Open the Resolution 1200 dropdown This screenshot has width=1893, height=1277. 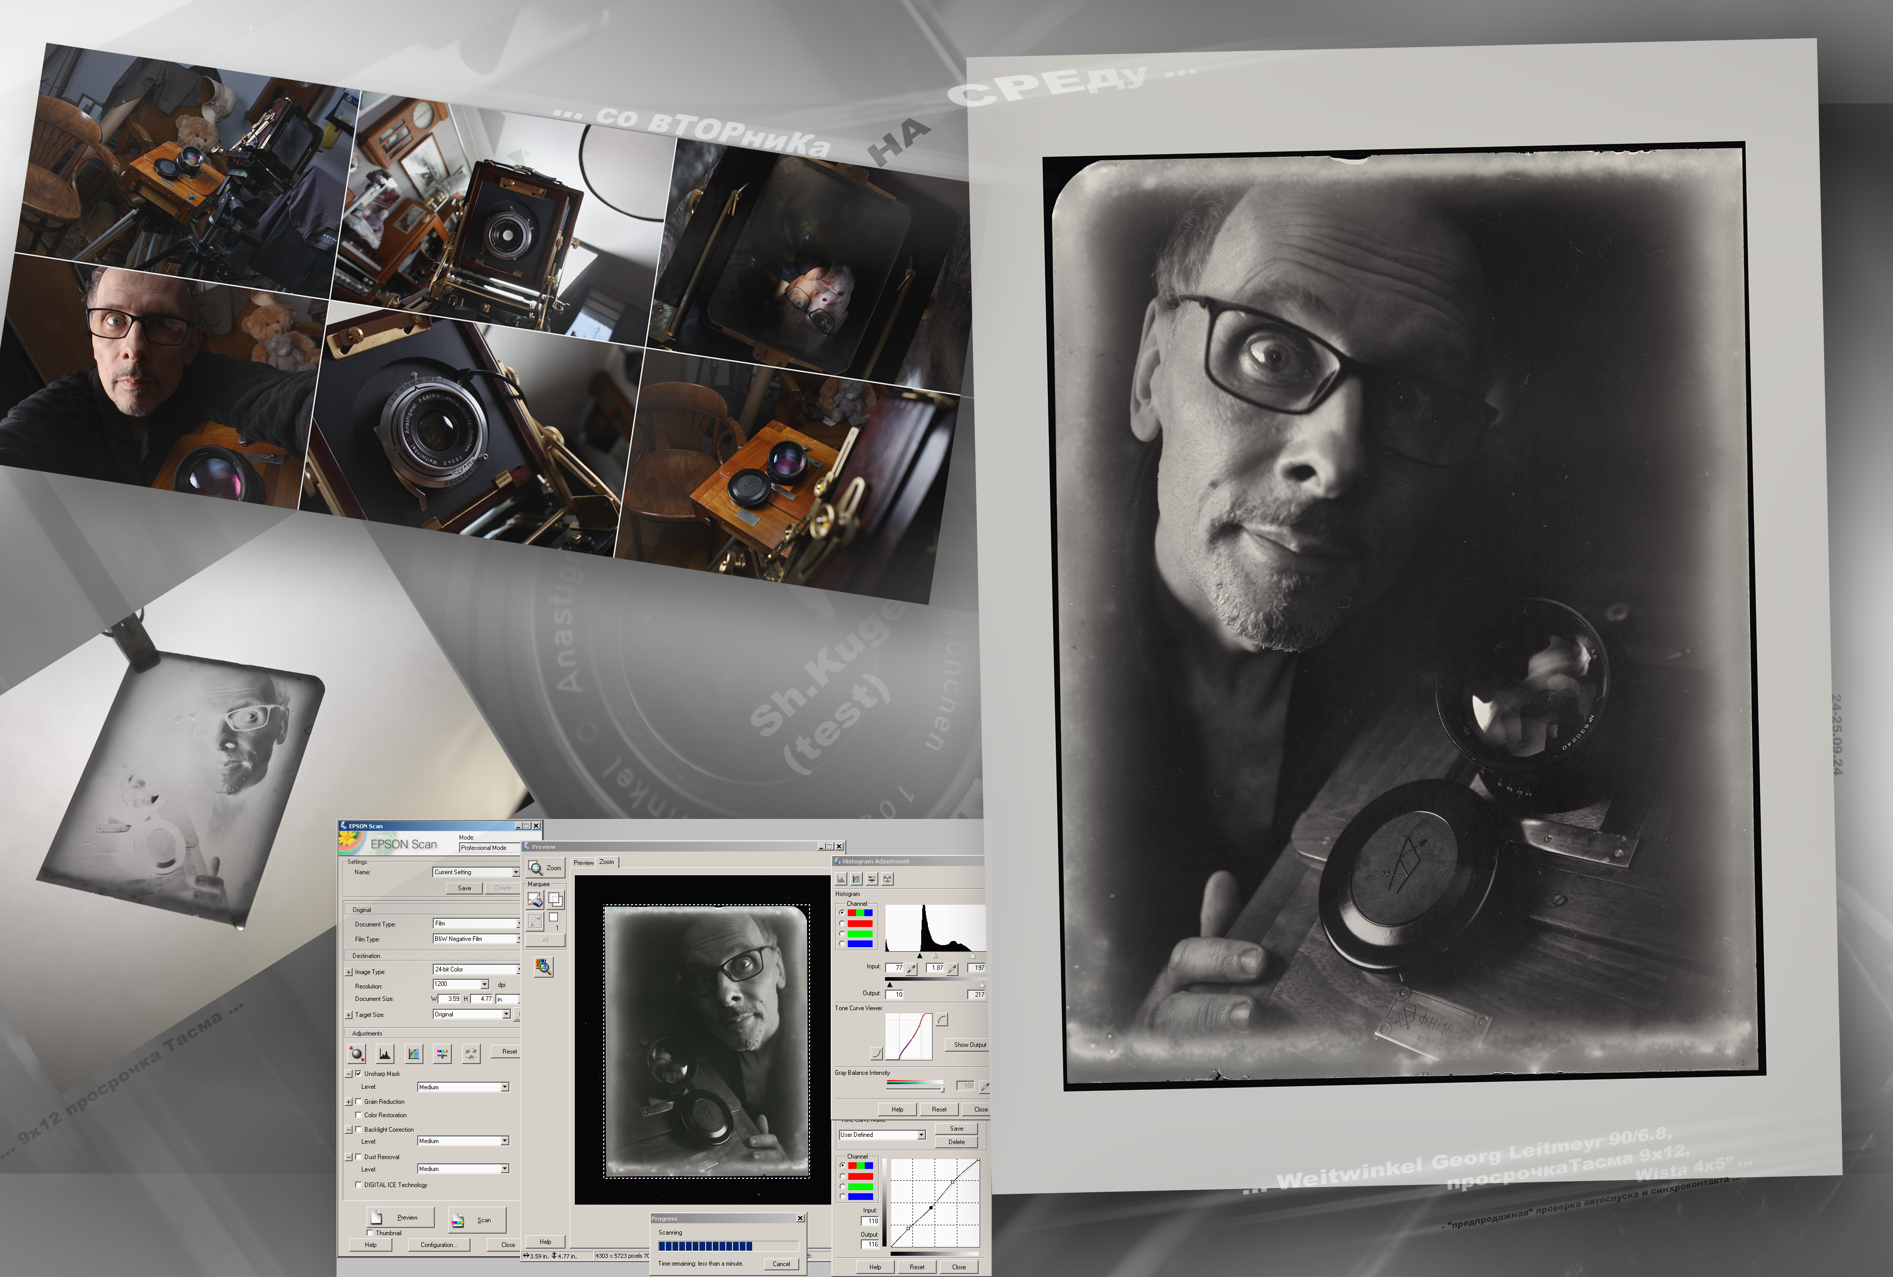coord(484,984)
